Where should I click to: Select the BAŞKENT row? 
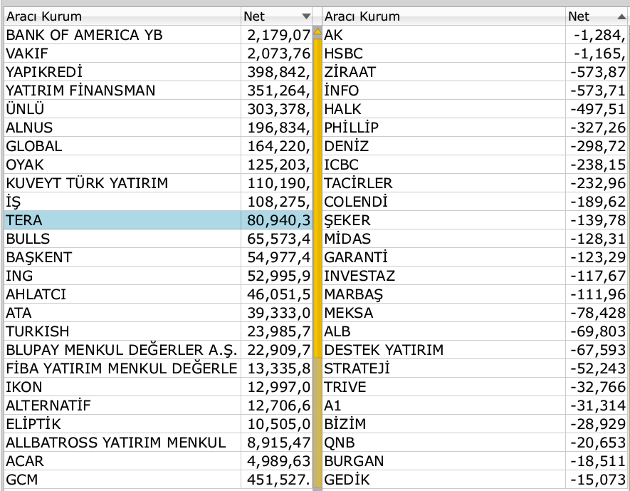158,257
